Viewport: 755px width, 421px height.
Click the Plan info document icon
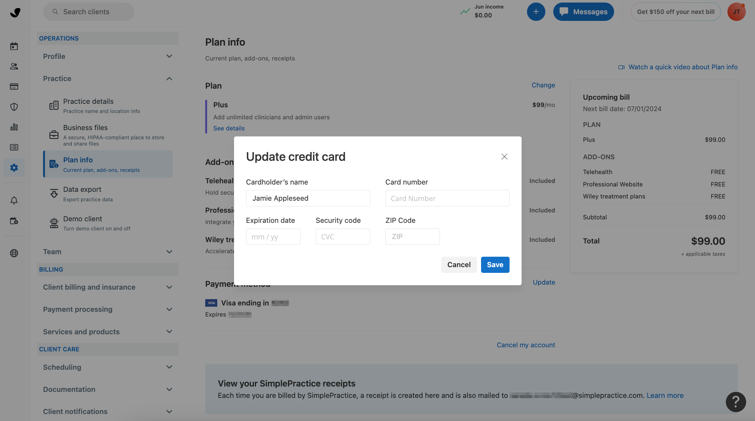(54, 164)
